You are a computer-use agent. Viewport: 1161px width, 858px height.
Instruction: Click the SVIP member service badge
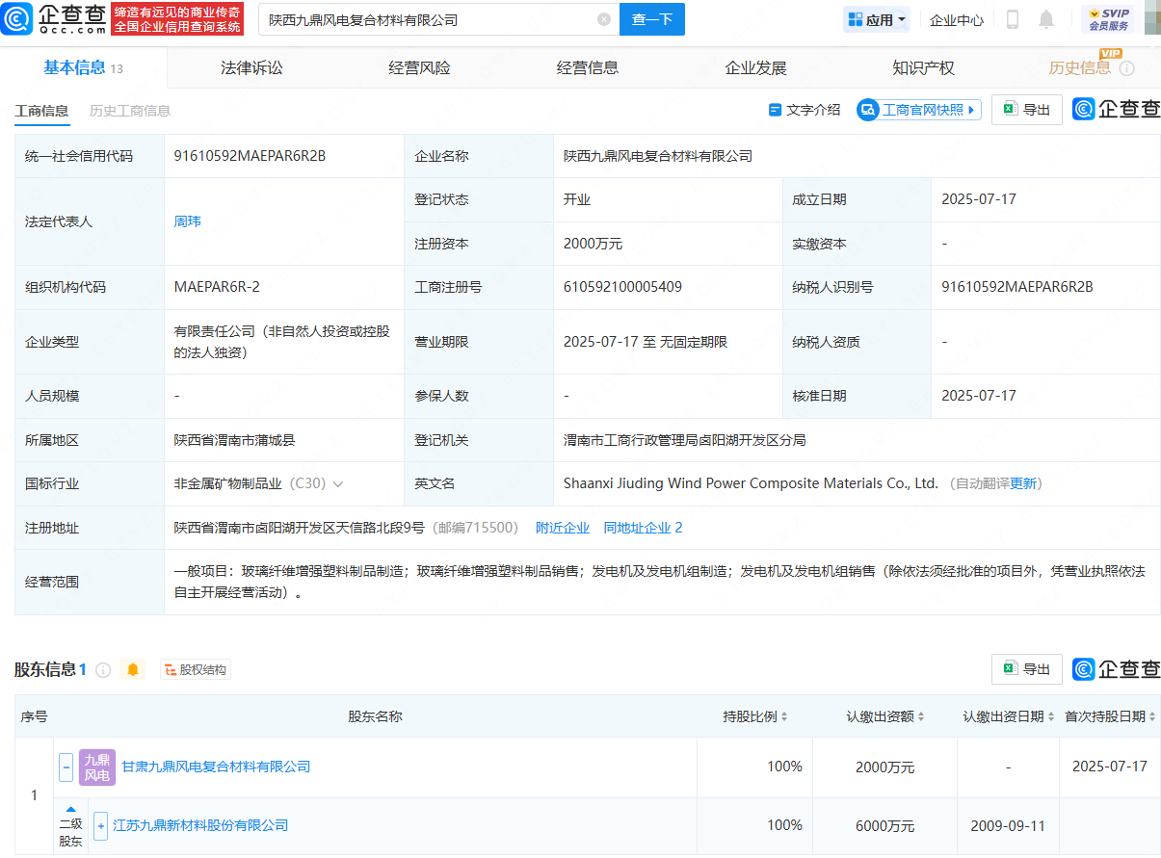1107,19
